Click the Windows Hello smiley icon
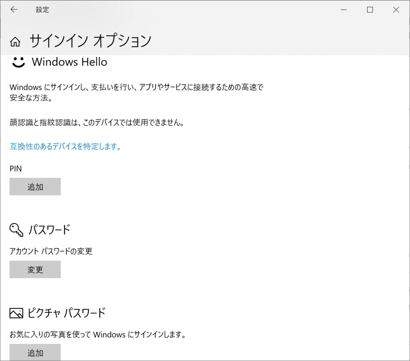 coord(18,62)
